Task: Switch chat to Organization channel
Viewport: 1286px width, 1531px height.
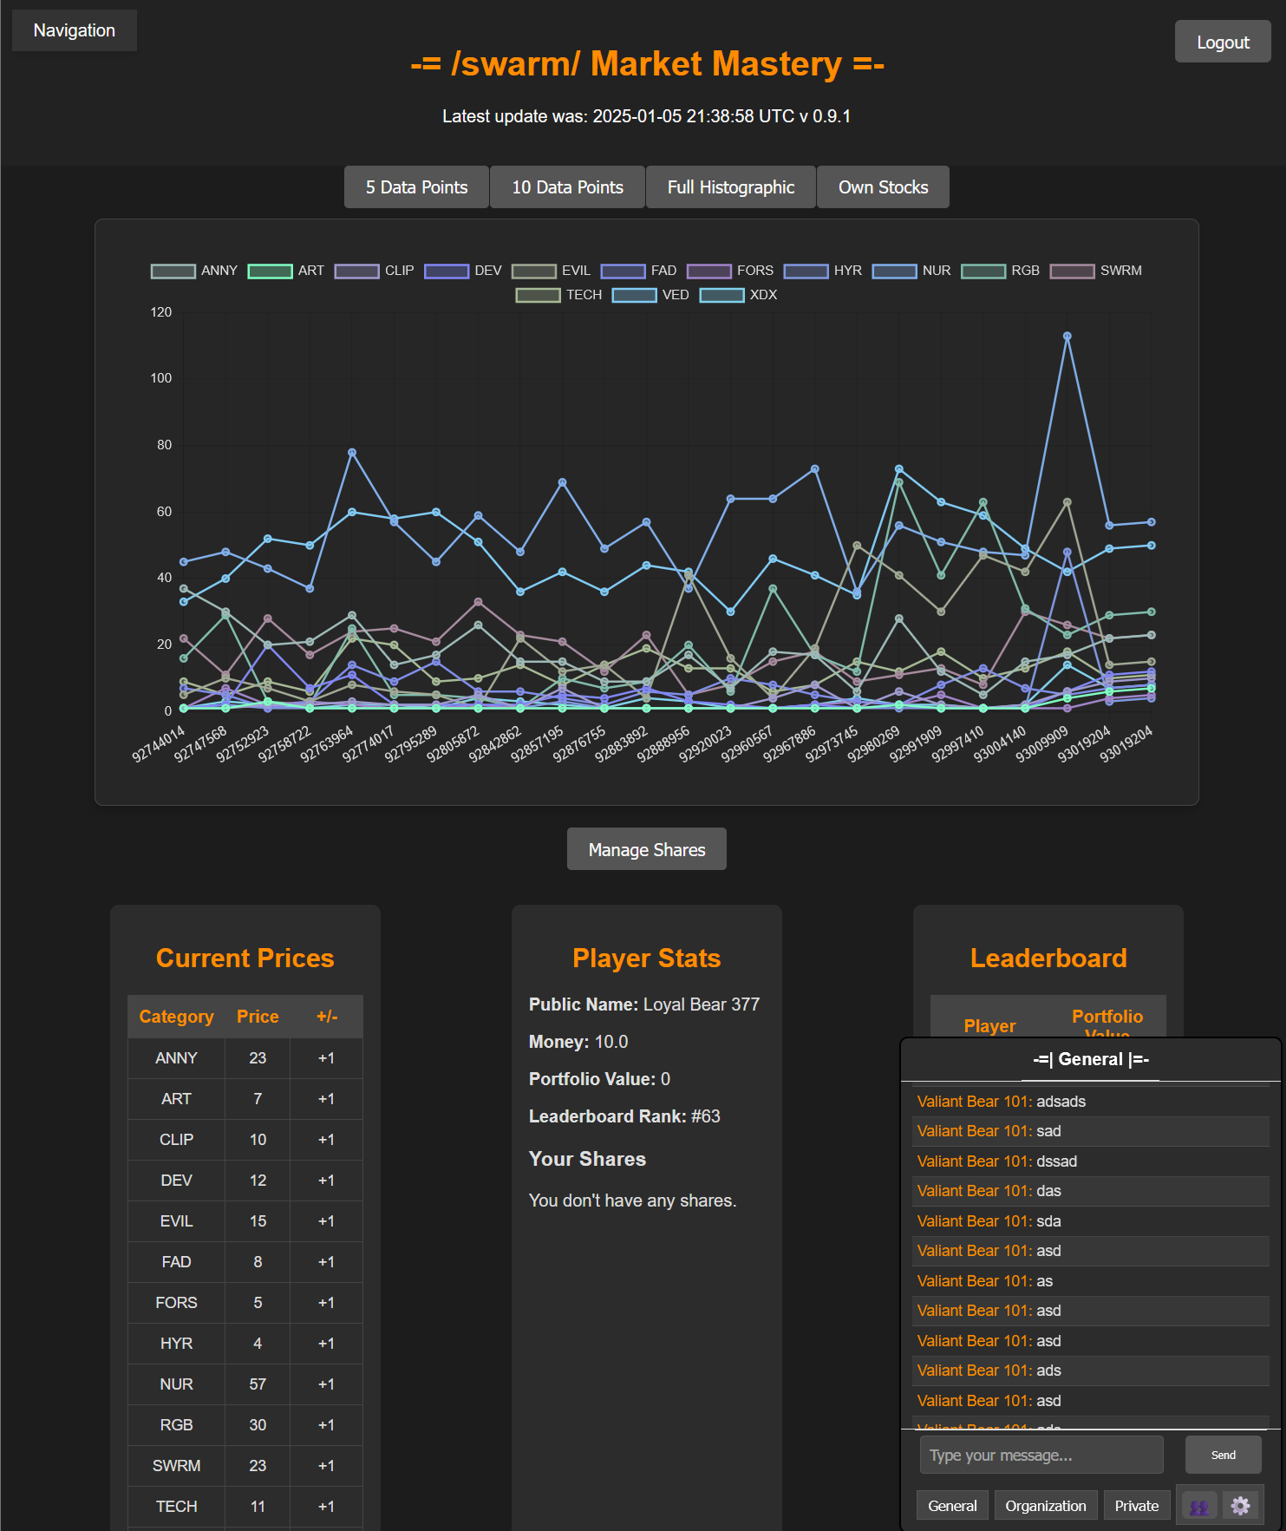Action: pos(1045,1506)
